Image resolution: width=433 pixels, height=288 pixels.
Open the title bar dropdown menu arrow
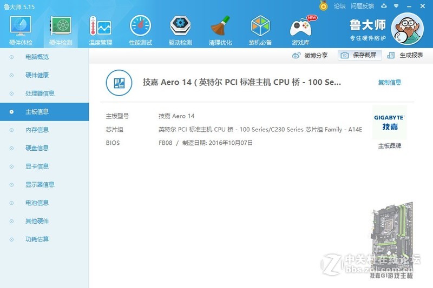396,6
